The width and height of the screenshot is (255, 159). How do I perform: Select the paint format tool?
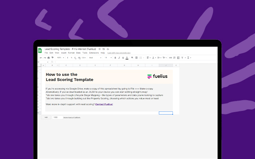coord(52,58)
